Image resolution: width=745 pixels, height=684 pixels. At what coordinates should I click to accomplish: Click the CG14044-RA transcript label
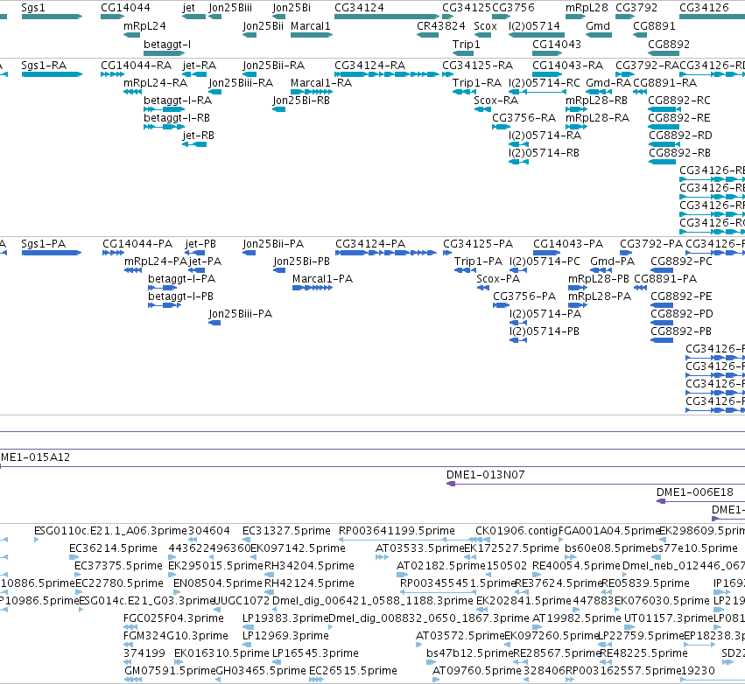[136, 66]
